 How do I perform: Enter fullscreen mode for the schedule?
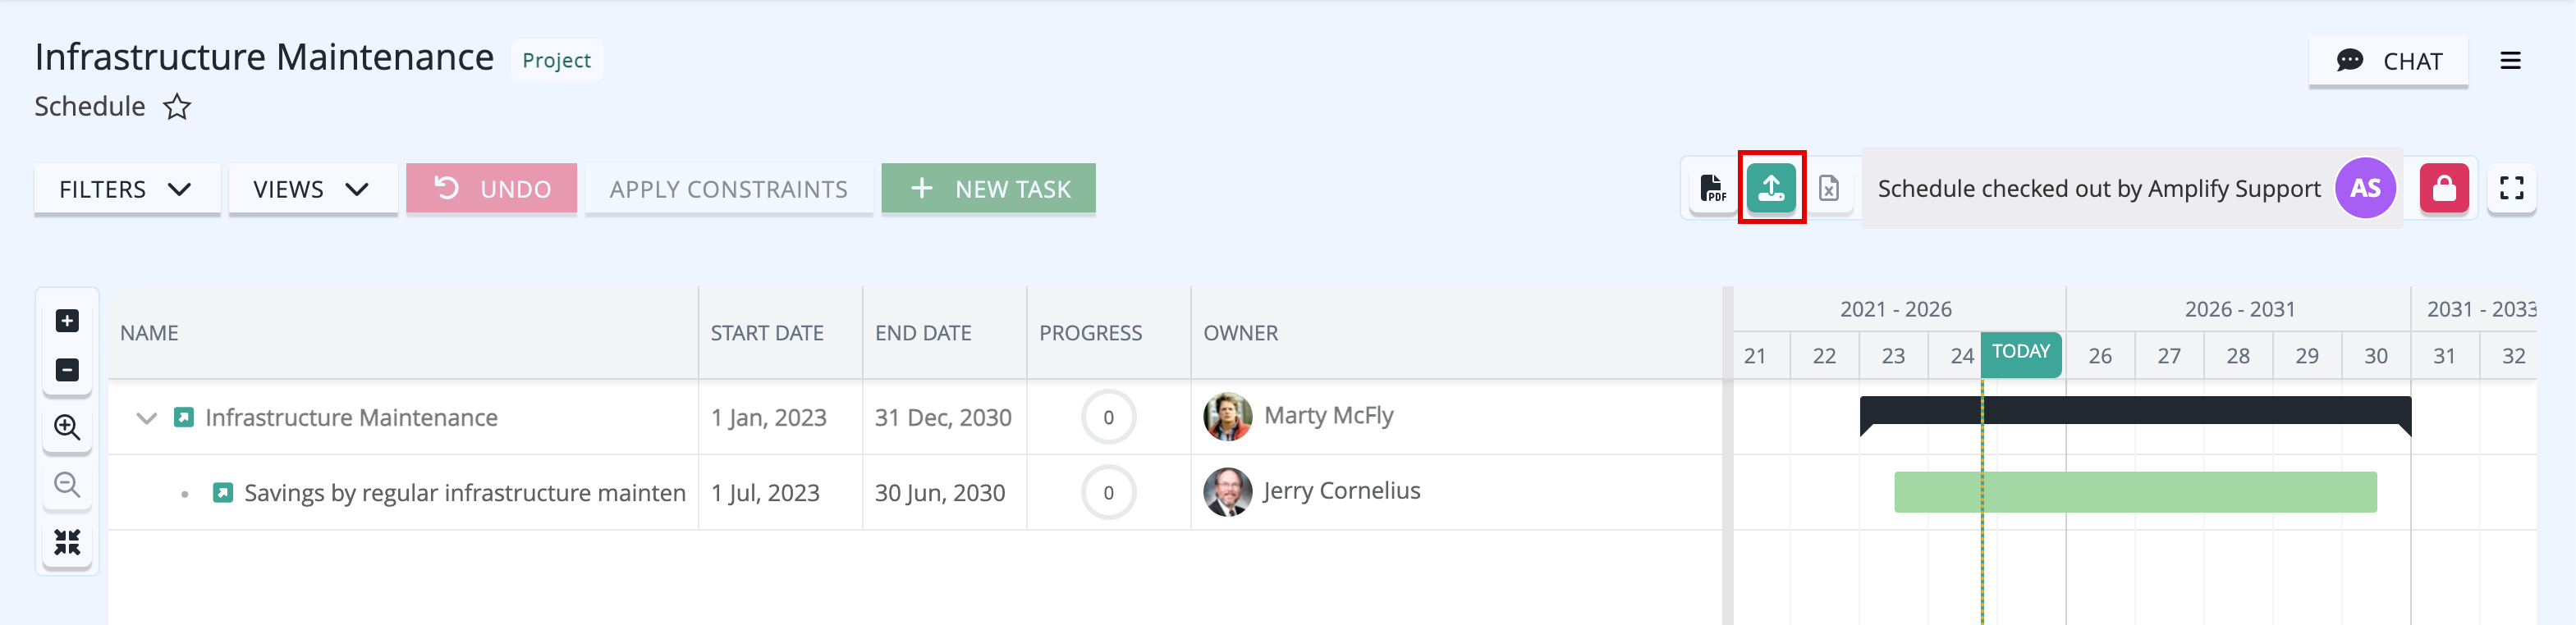(2511, 188)
